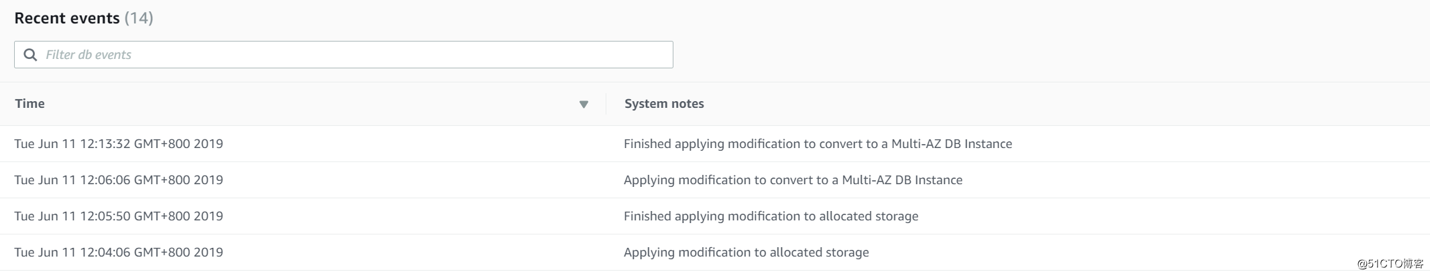
Task: Click 'Applying modification to allocated storage' note
Action: [x=746, y=253]
